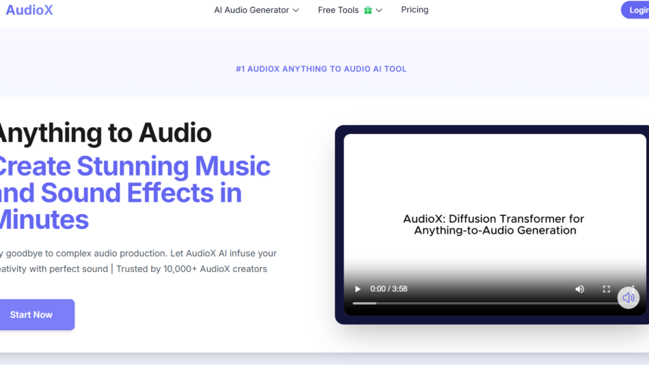Open the AudioX logo home link

[x=29, y=10]
